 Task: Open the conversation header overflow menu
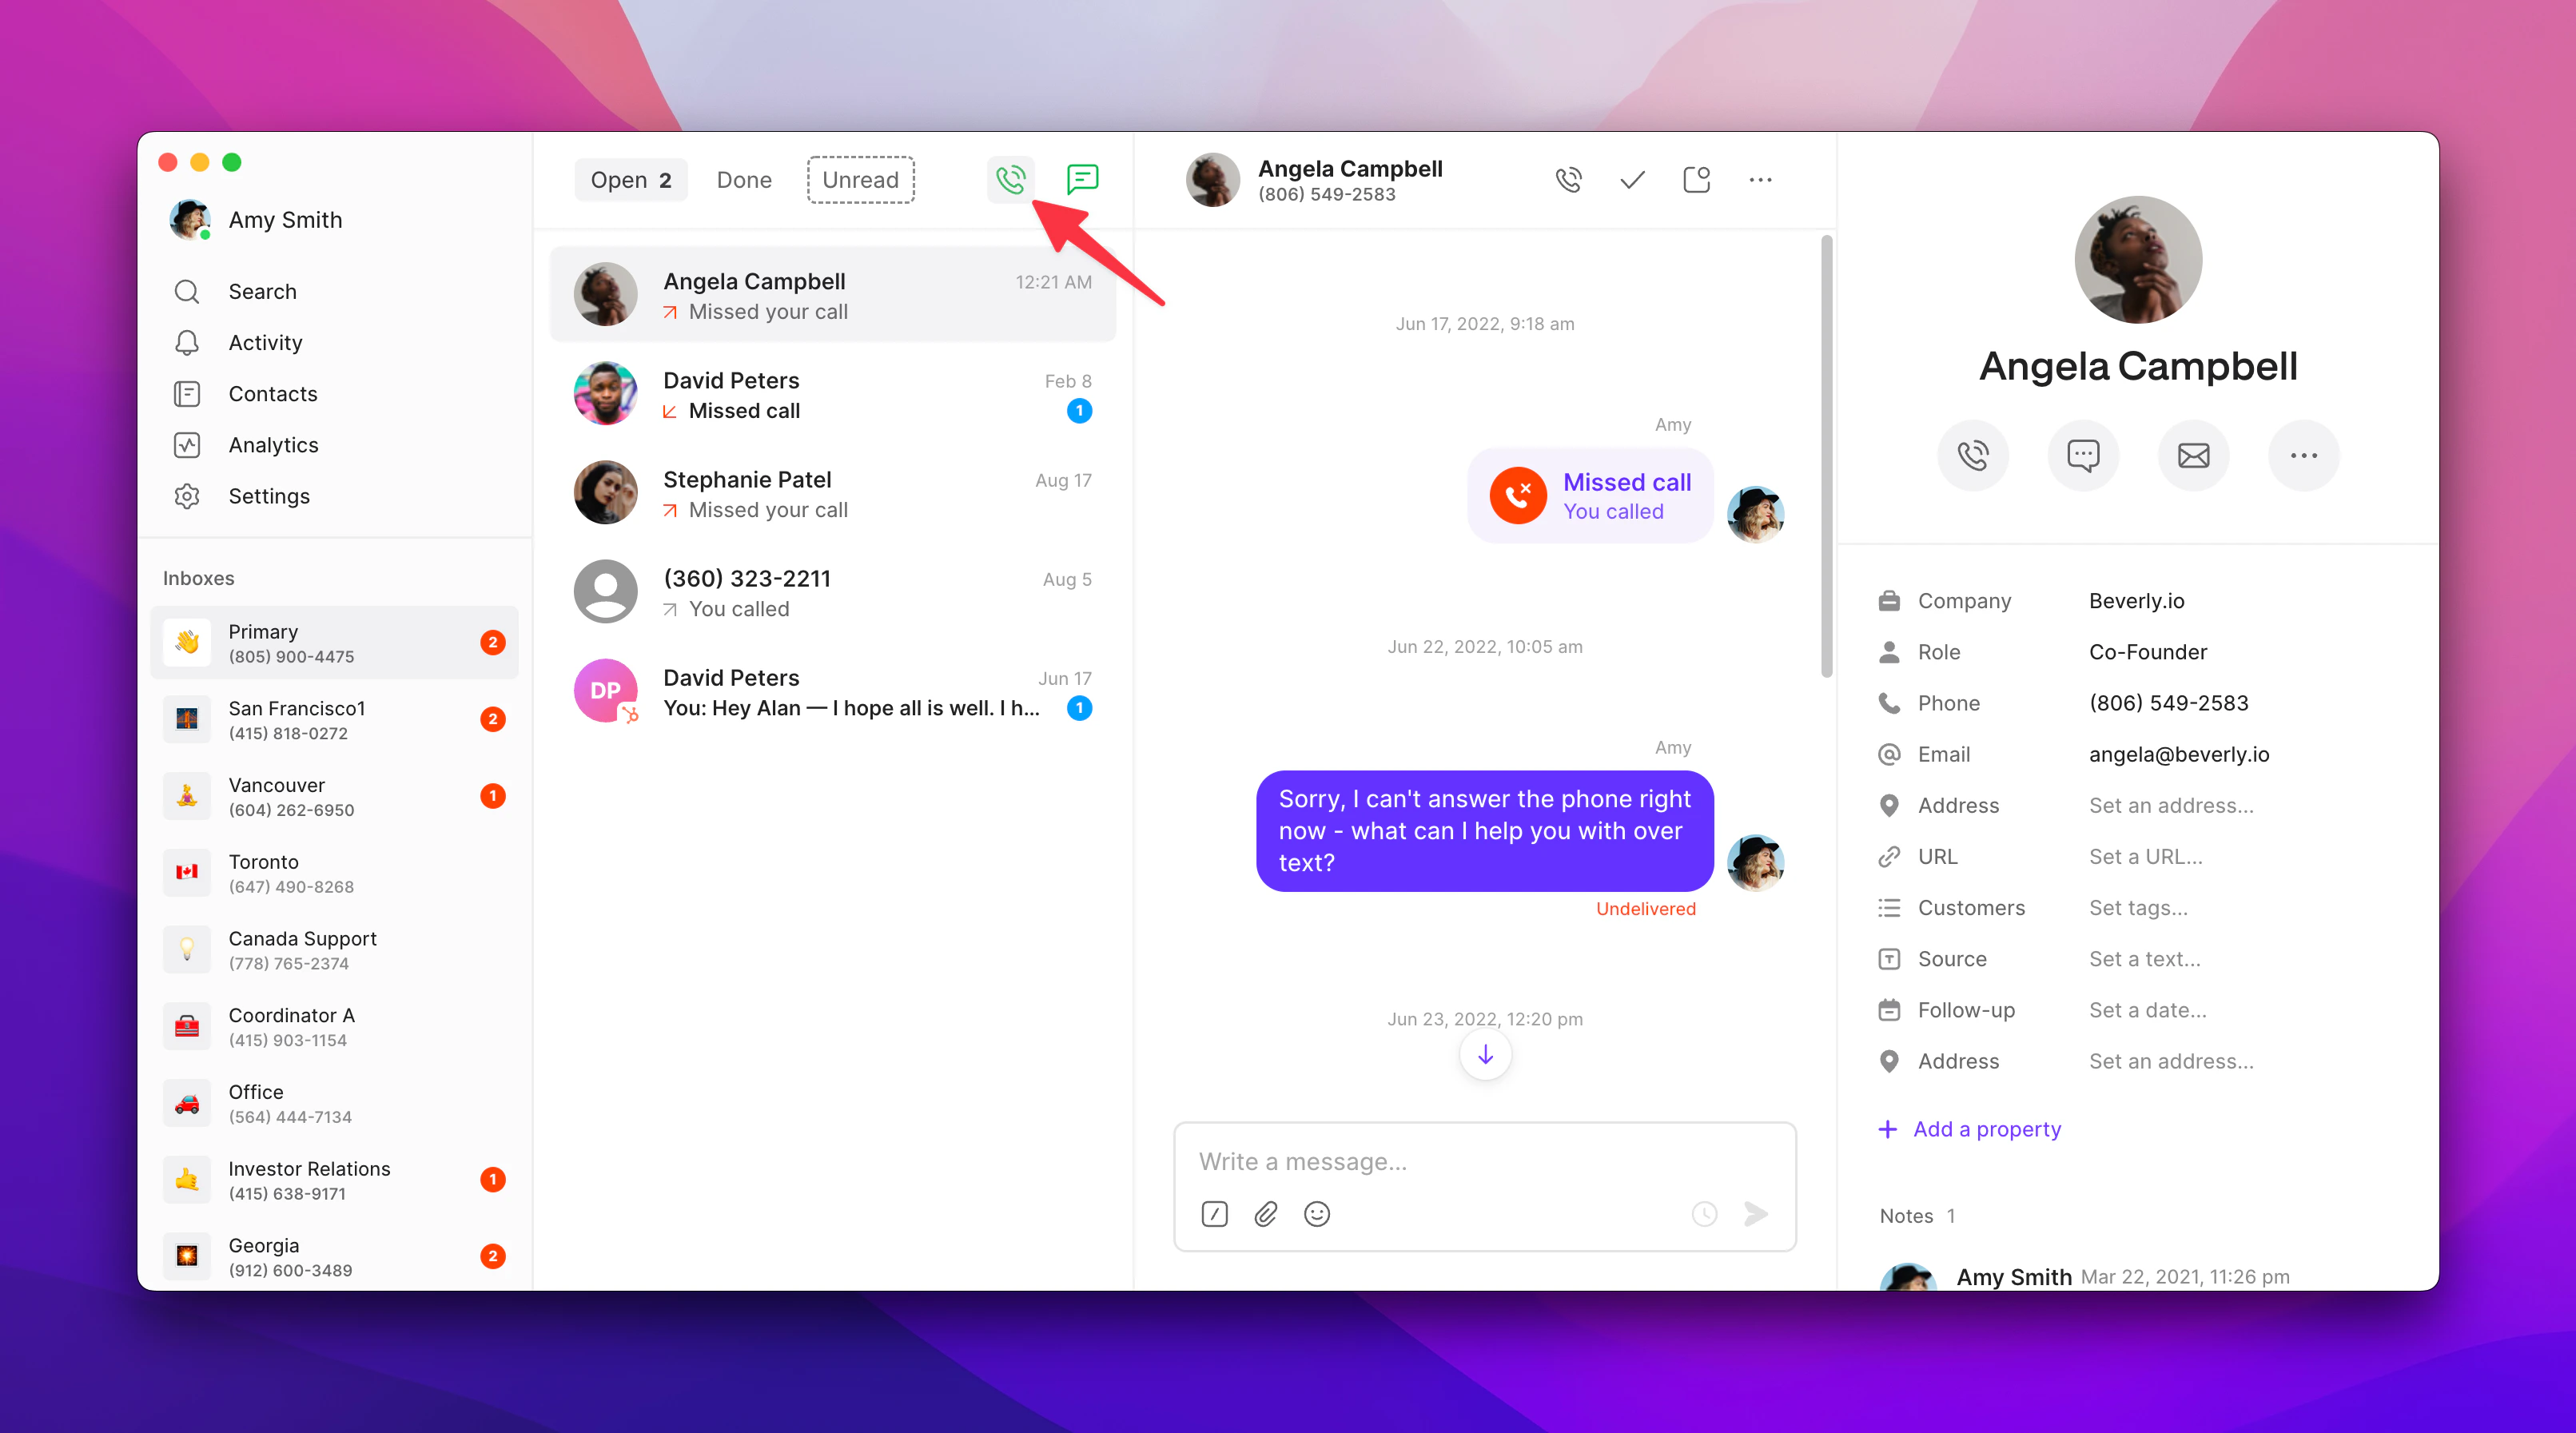[x=1760, y=180]
